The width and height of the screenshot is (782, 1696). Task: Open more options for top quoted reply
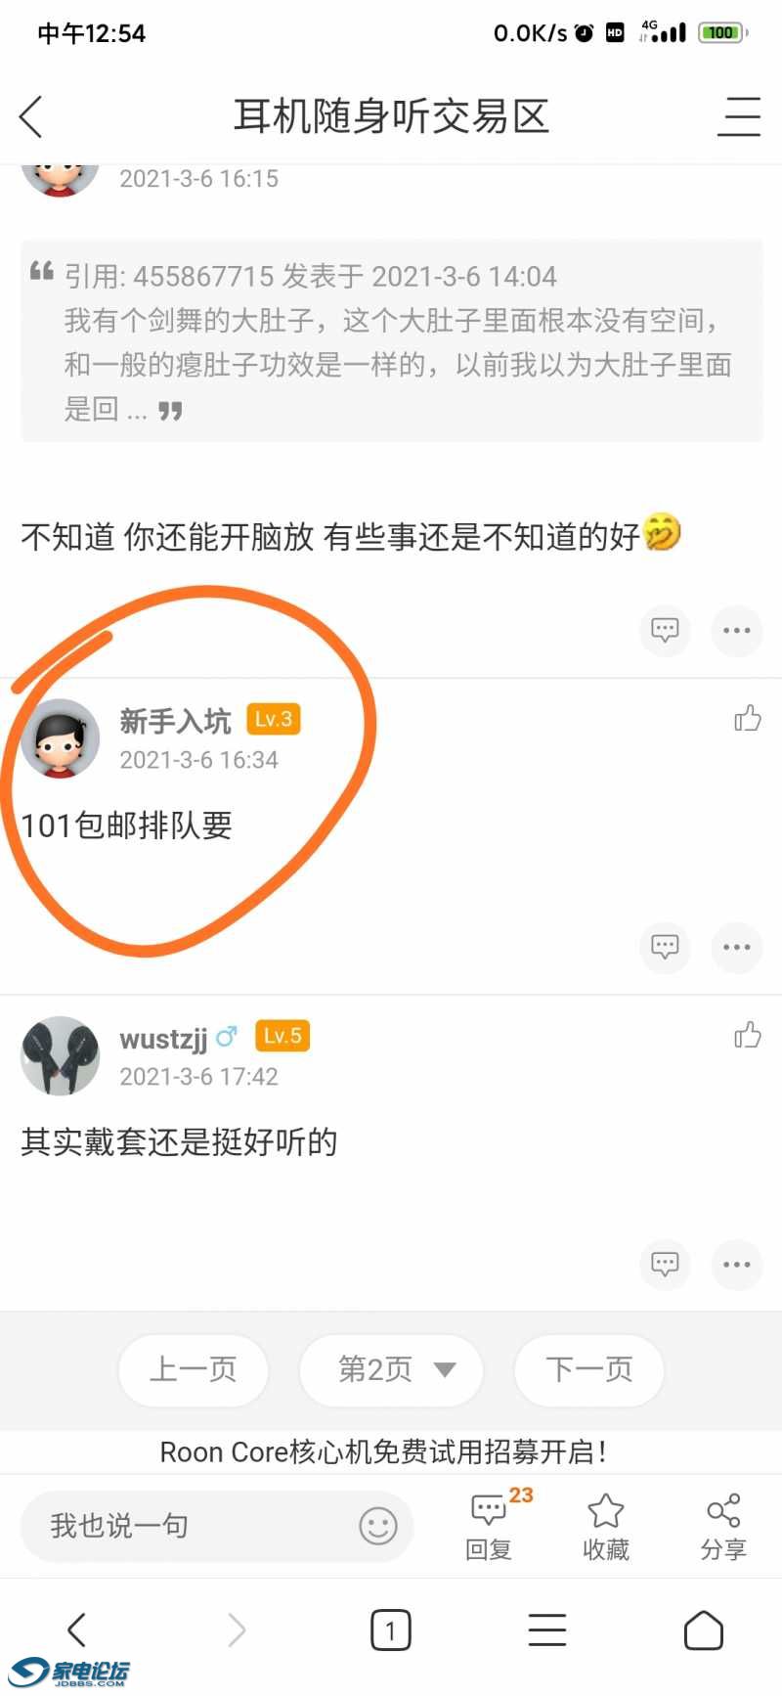[737, 630]
